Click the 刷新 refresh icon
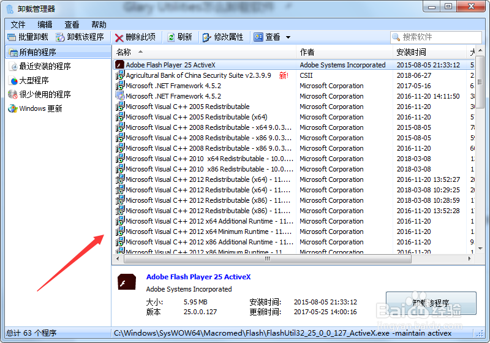Viewport: 490px width, 343px height. [x=171, y=37]
